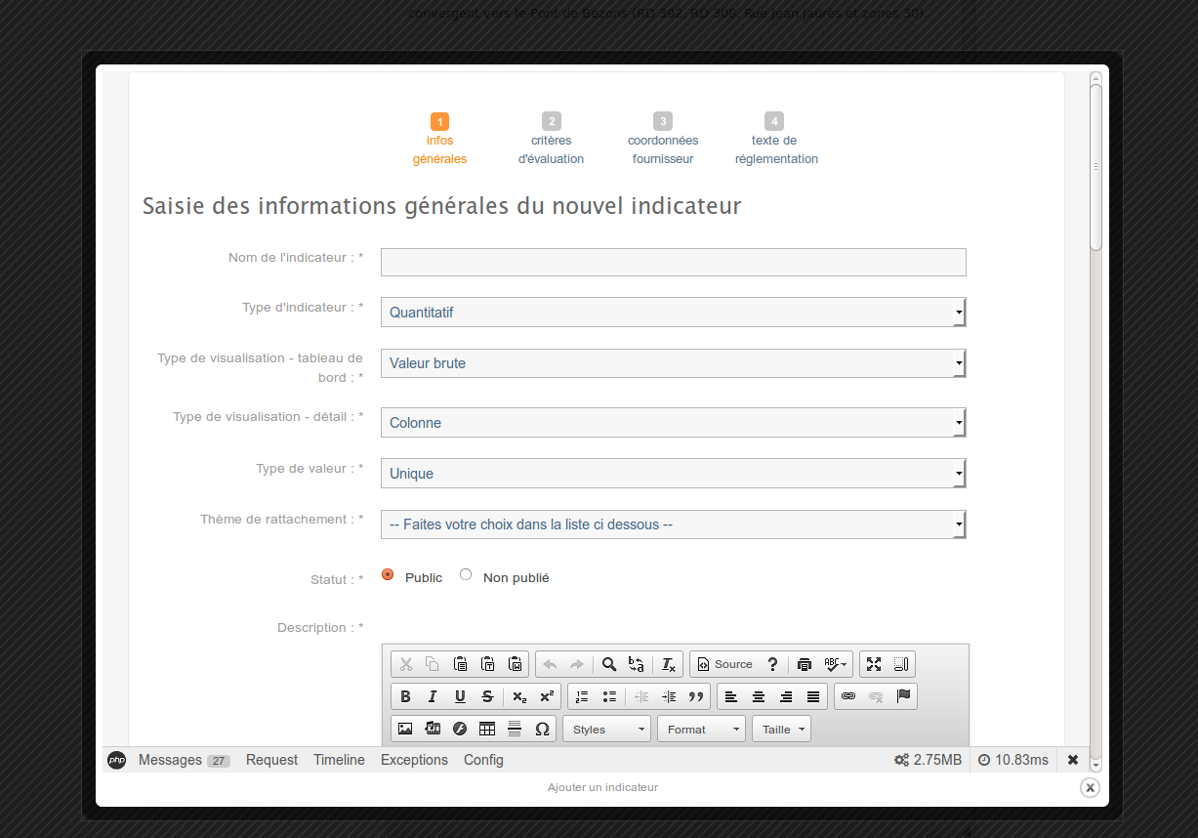This screenshot has width=1198, height=838.
Task: Open Type d'indicateur dropdown showing Quantitatif
Action: [x=674, y=313]
